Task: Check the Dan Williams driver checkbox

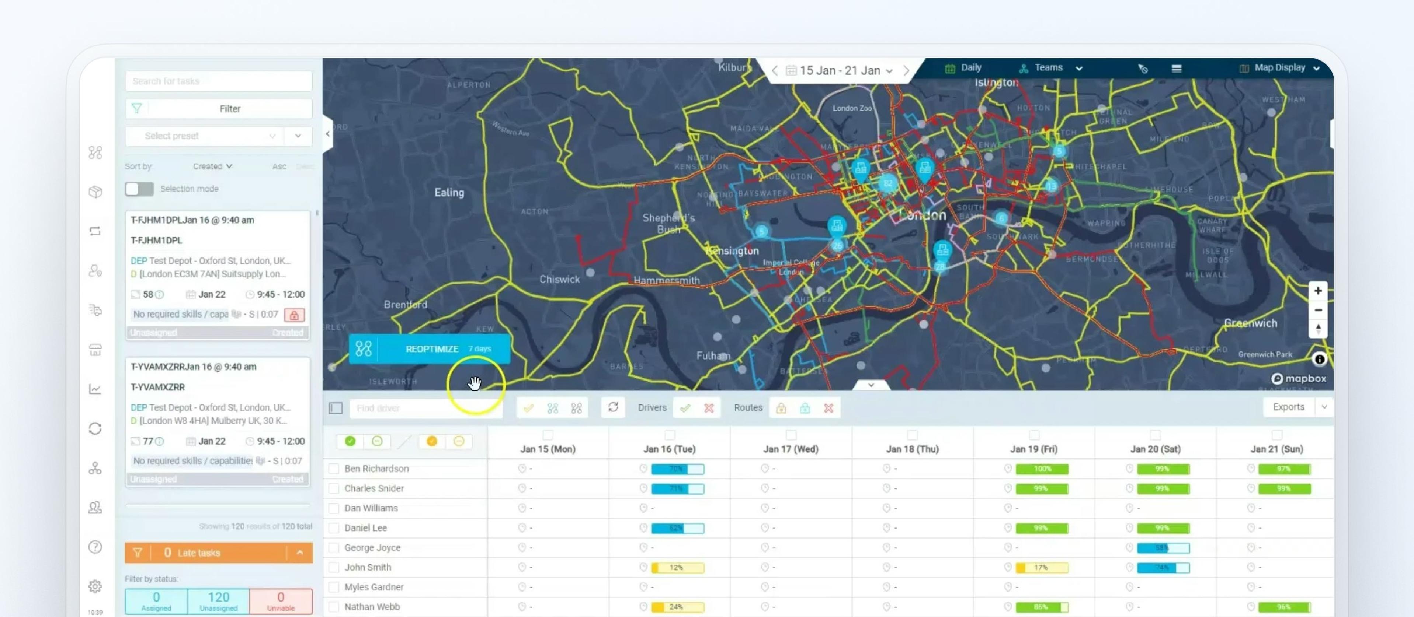Action: point(334,508)
